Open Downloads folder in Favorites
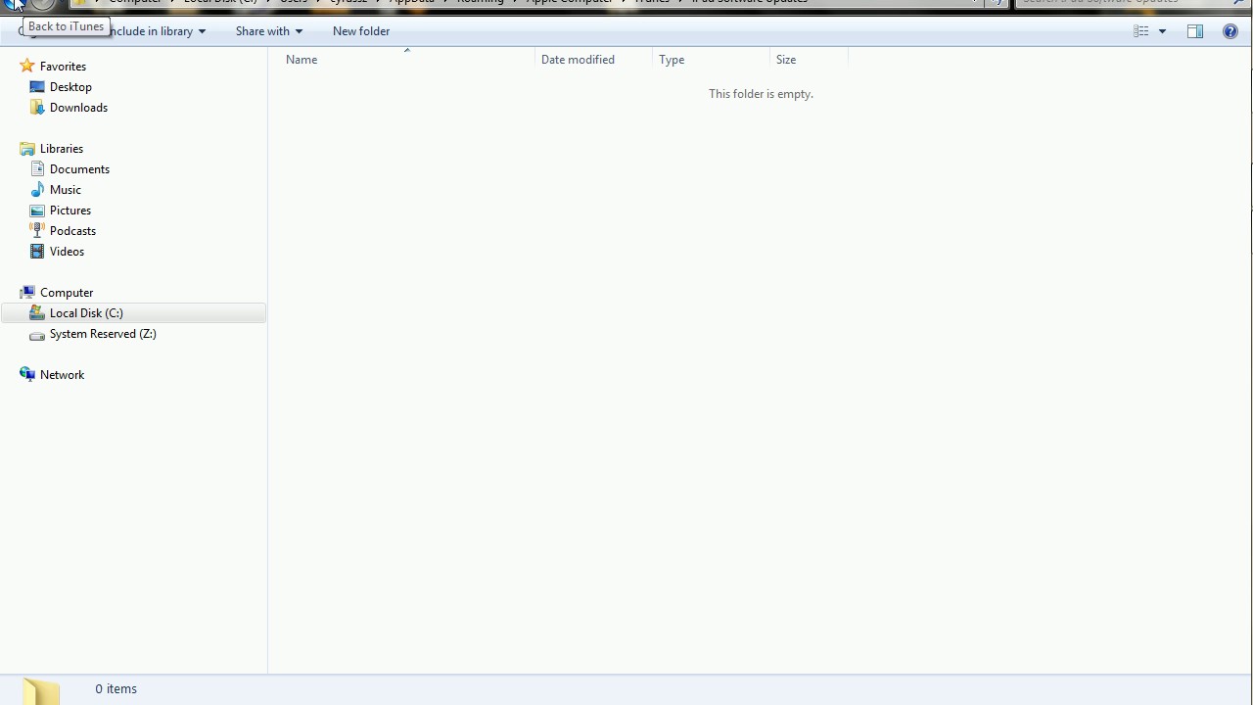 click(x=78, y=108)
